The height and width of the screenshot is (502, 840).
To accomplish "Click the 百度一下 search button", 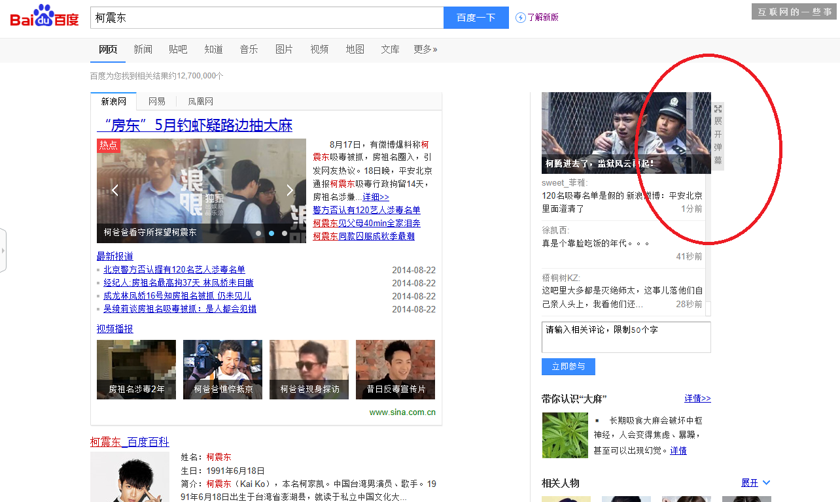I will pos(476,17).
